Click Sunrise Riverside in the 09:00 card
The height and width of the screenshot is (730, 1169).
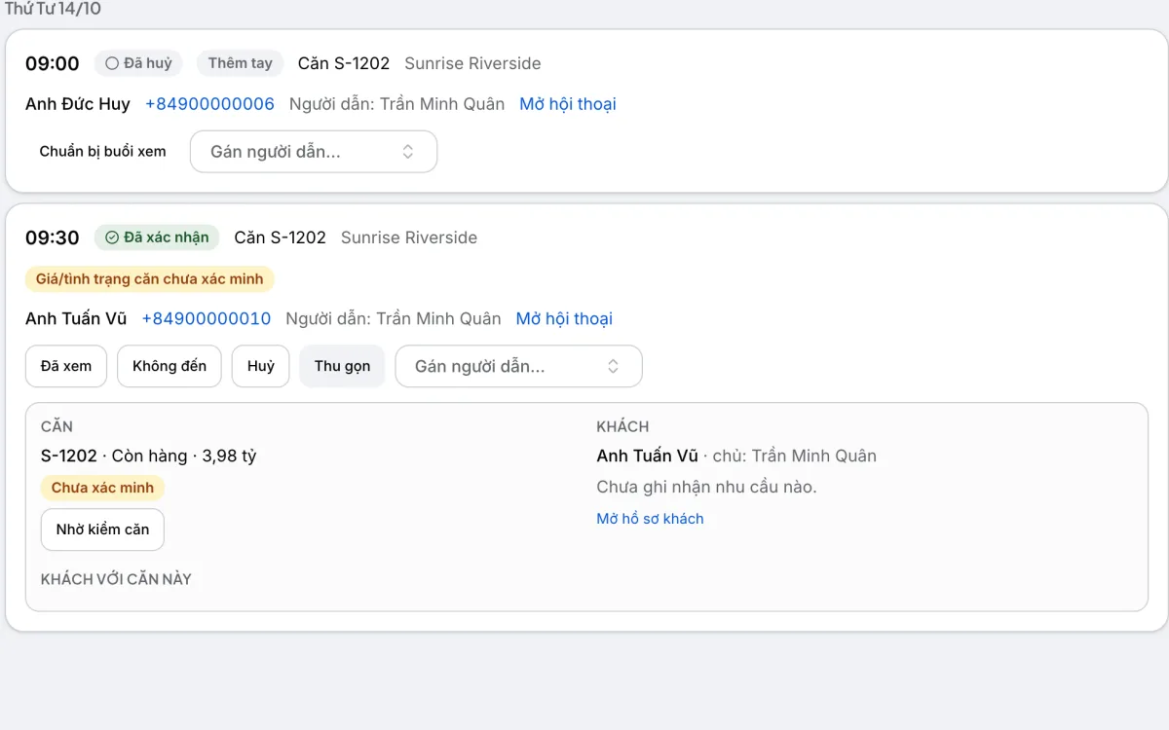472,63
